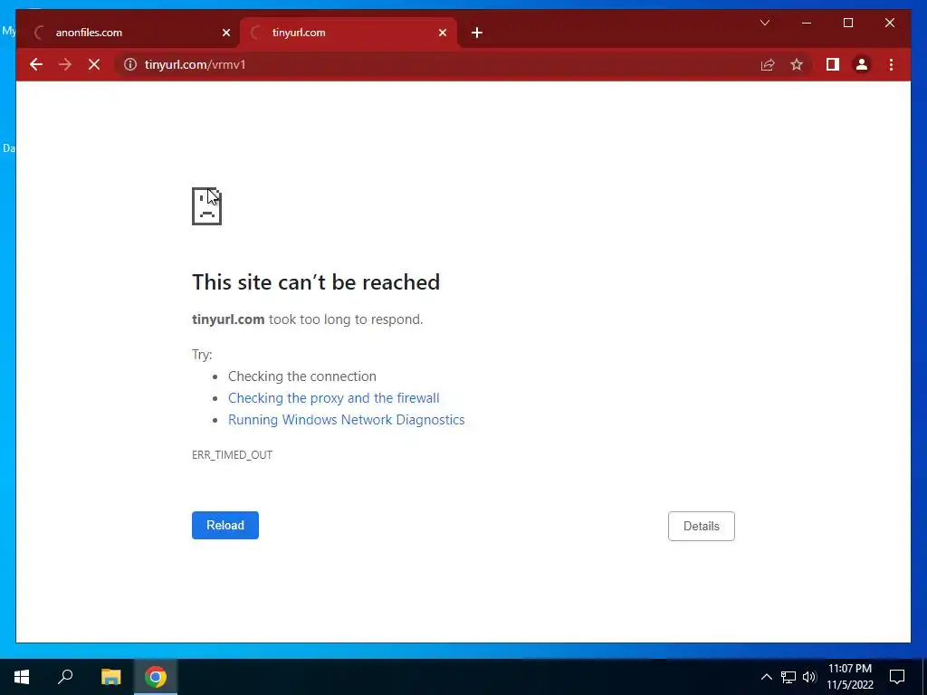
Task: Open a new tab with plus button
Action: pyautogui.click(x=477, y=33)
